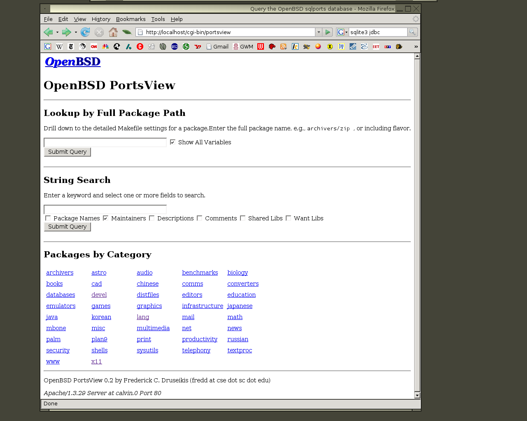Open the Wikipedia bookmark icon
The image size is (527, 421).
(x=59, y=46)
